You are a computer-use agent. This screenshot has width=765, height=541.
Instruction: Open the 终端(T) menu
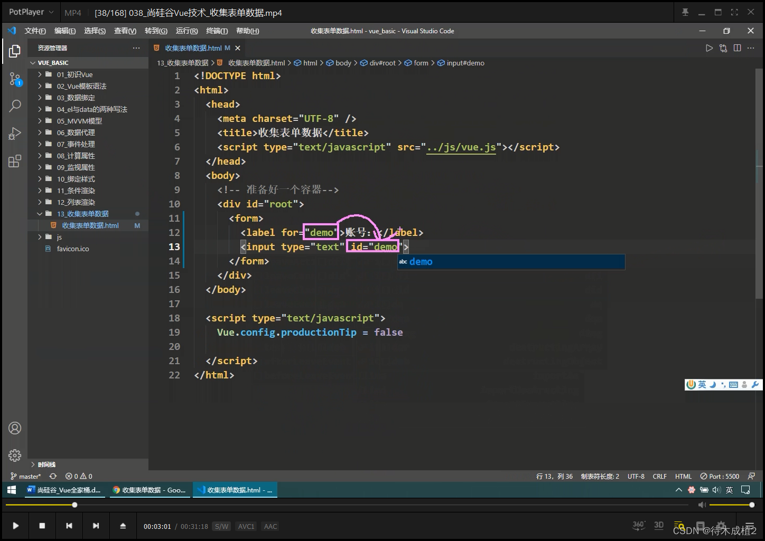(217, 31)
